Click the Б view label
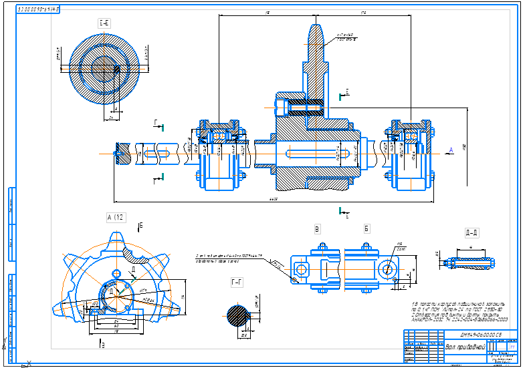Image resolution: width=525 pixels, height=368 pixels. pyautogui.click(x=366, y=229)
